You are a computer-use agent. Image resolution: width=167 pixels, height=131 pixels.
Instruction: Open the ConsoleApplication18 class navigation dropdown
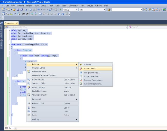(126, 27)
